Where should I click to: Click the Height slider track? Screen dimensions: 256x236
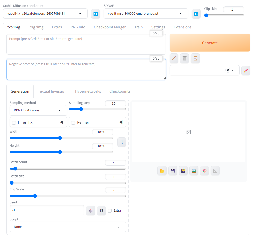coord(61,152)
